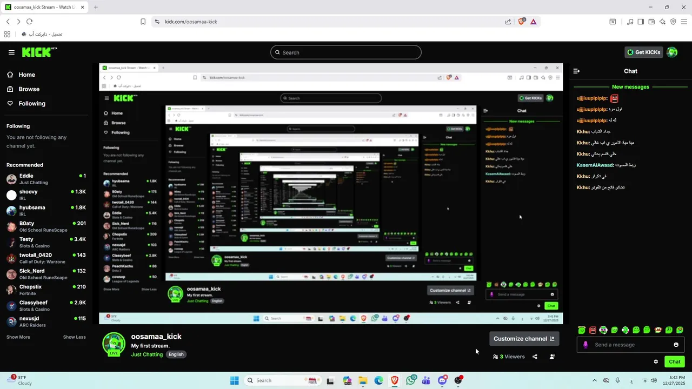This screenshot has width=692, height=389.
Task: Open Leo AI sparkle icon
Action: (x=662, y=22)
